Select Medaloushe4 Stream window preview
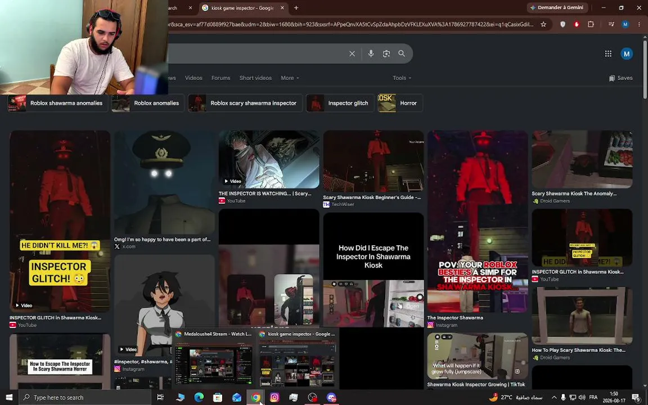648x405 pixels. 213,359
